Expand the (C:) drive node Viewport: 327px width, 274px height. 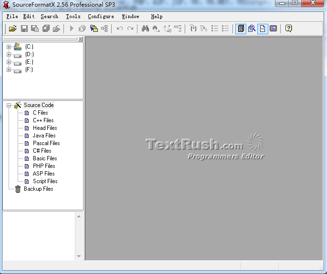9,47
